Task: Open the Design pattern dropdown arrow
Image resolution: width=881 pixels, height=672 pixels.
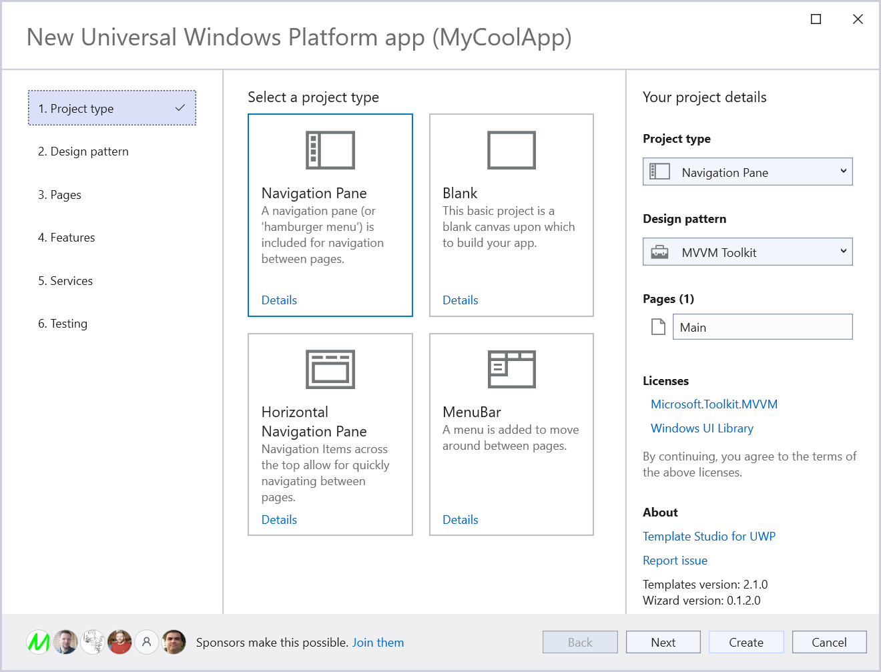Action: [843, 252]
